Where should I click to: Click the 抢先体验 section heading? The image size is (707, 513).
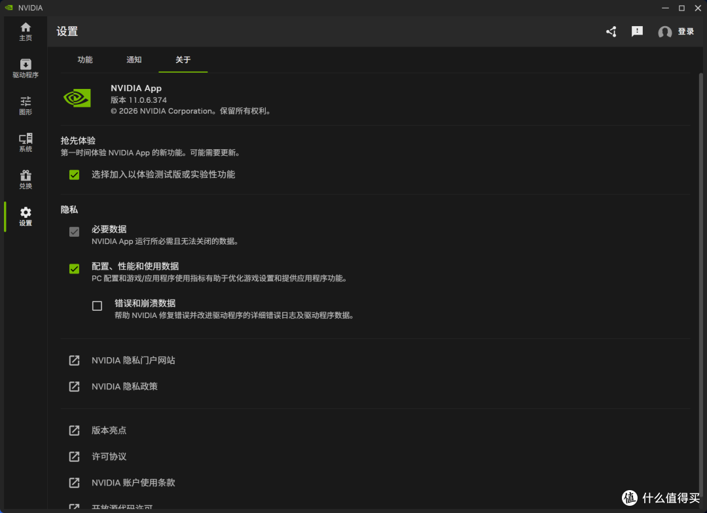(78, 141)
